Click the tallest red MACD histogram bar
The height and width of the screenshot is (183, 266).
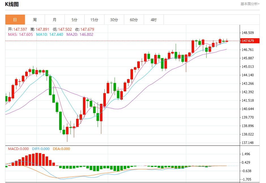[37, 159]
